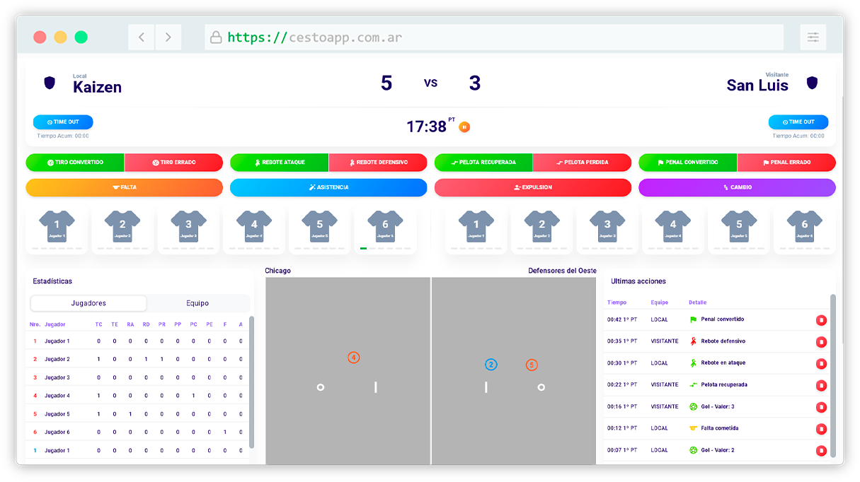Delete the 'Penal convertido' action entry

[821, 320]
